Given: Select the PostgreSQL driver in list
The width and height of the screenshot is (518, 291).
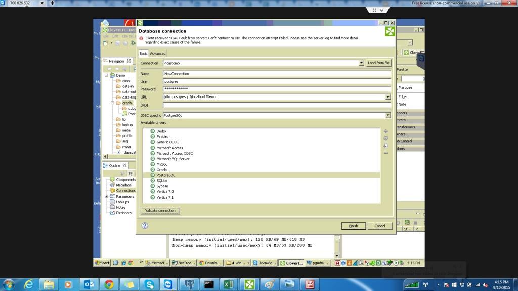Looking at the screenshot, I should [x=165, y=175].
